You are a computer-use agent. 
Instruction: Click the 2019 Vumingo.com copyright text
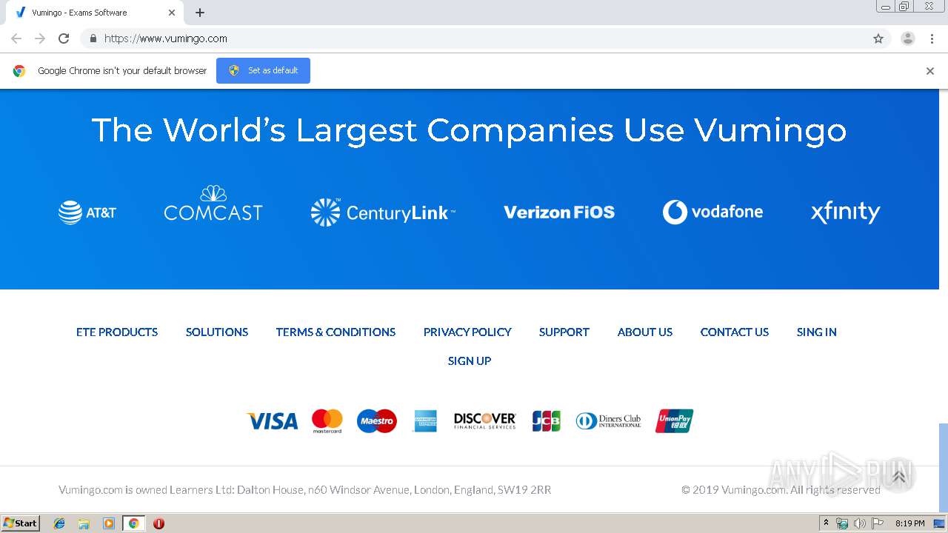click(x=781, y=490)
